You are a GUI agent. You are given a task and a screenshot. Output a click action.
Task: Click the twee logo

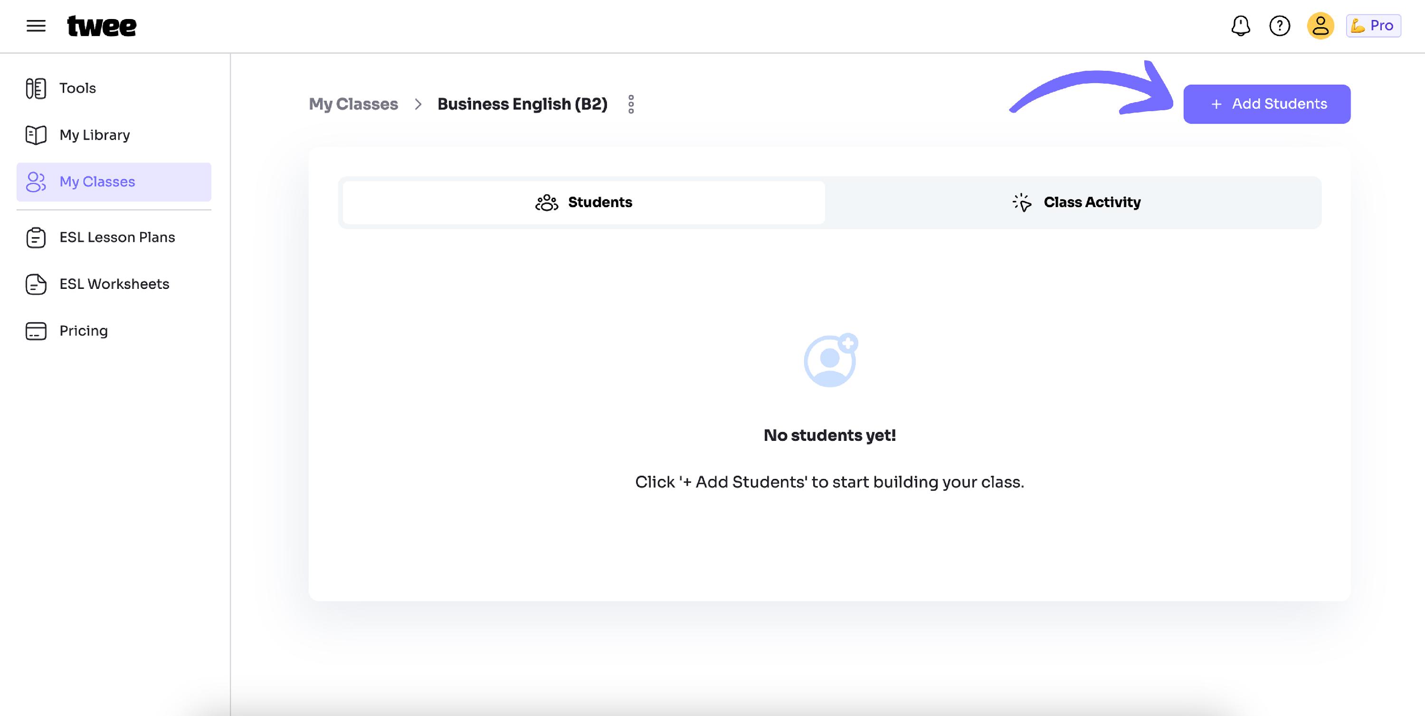tap(102, 26)
